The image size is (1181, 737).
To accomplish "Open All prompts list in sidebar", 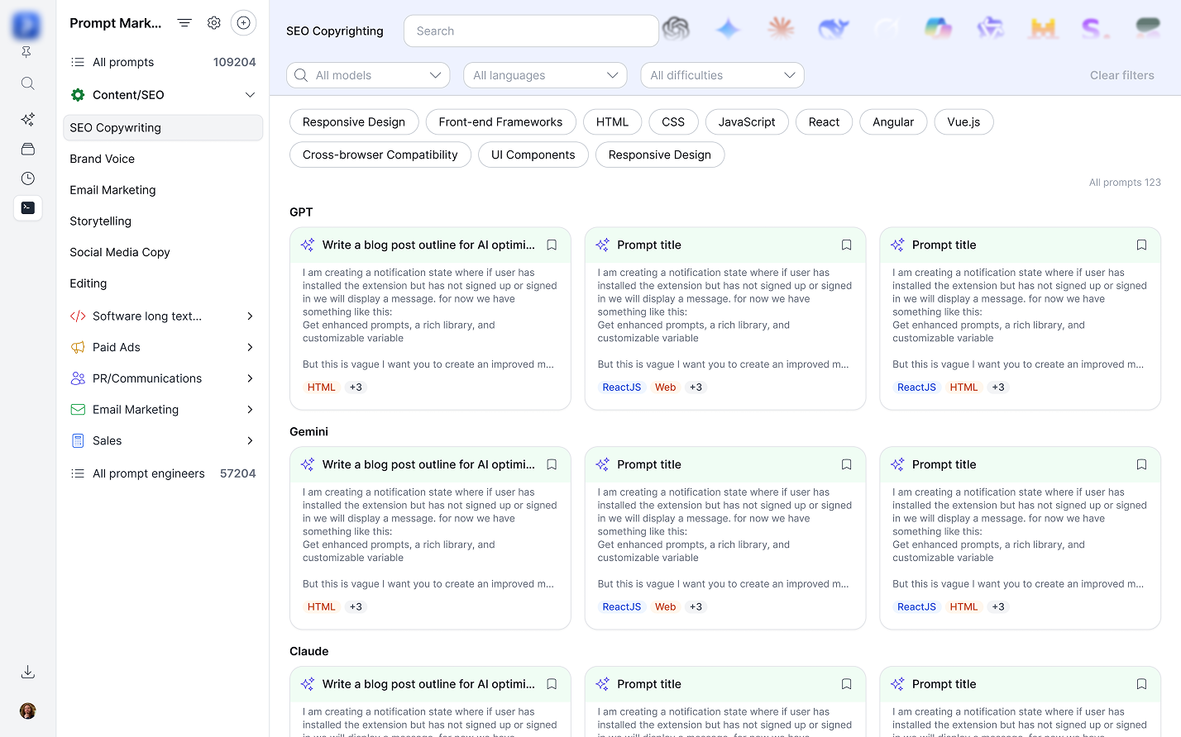I will (163, 62).
